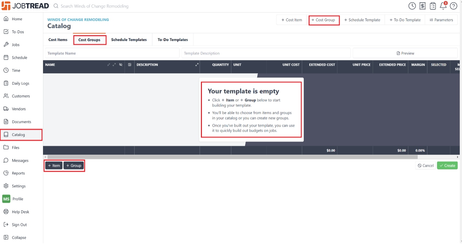Expand the DESCRIPTION column arrows icon
Image resolution: width=462 pixels, height=244 pixels.
[x=197, y=65]
